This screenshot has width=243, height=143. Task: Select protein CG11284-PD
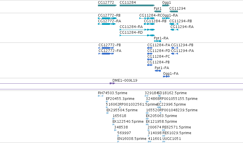(159, 51)
